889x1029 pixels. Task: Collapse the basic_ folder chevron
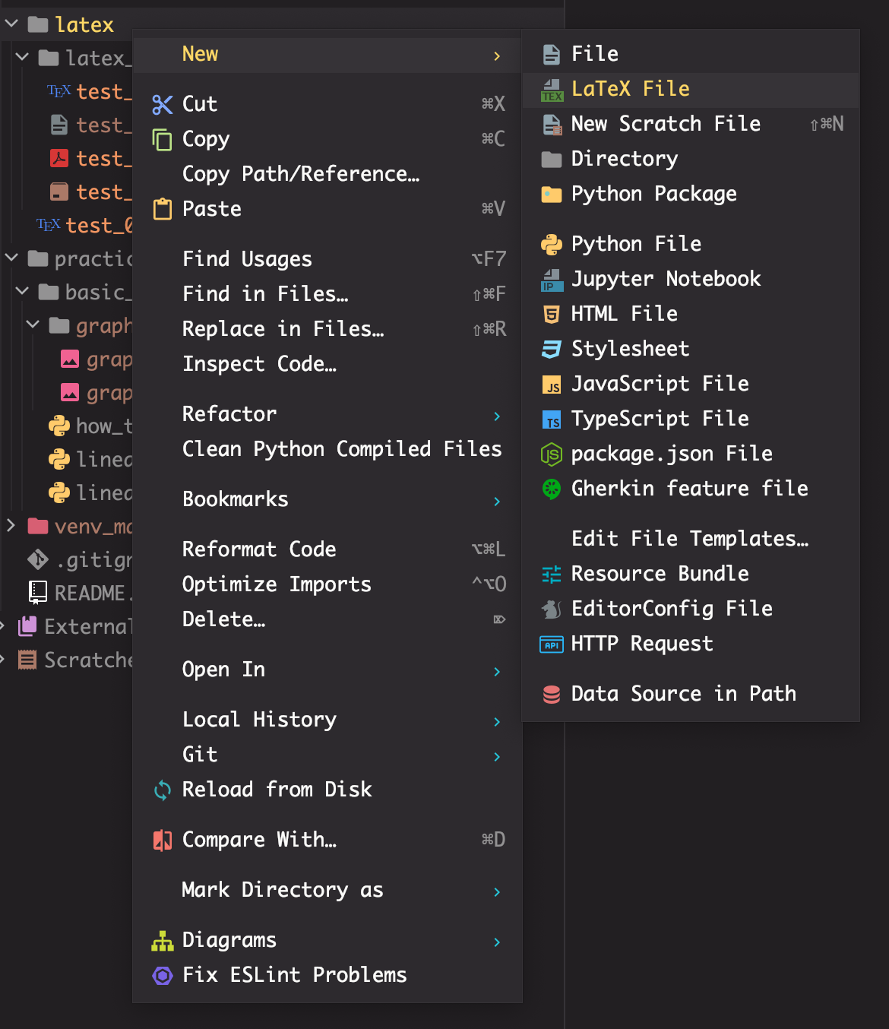tap(22, 292)
